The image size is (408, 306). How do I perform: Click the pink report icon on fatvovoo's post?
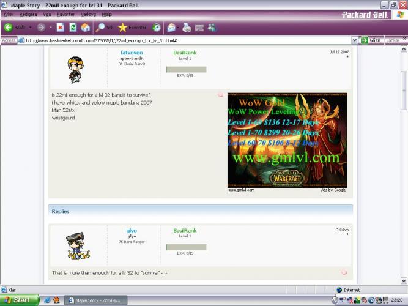pyautogui.click(x=221, y=95)
